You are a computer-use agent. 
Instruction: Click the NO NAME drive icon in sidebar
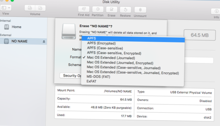(x=6, y=41)
